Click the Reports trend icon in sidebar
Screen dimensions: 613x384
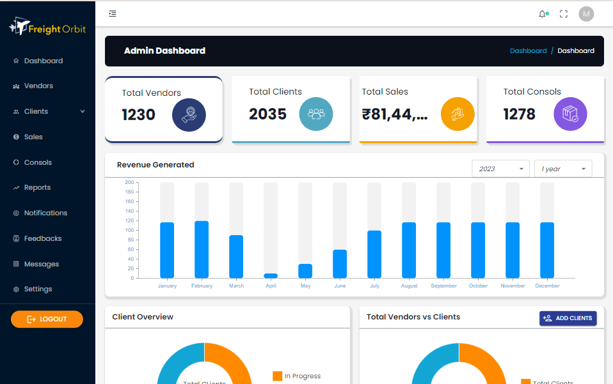click(16, 188)
